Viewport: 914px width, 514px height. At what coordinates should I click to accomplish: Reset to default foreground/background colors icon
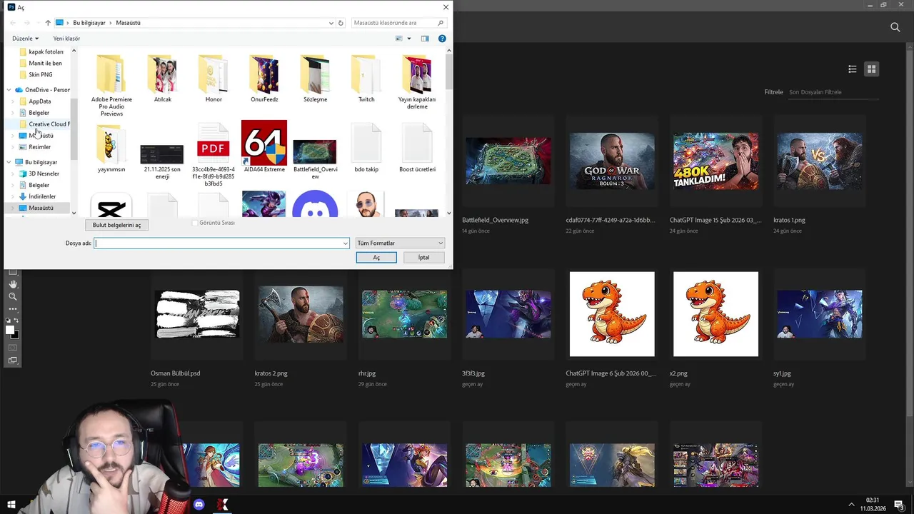tap(9, 322)
